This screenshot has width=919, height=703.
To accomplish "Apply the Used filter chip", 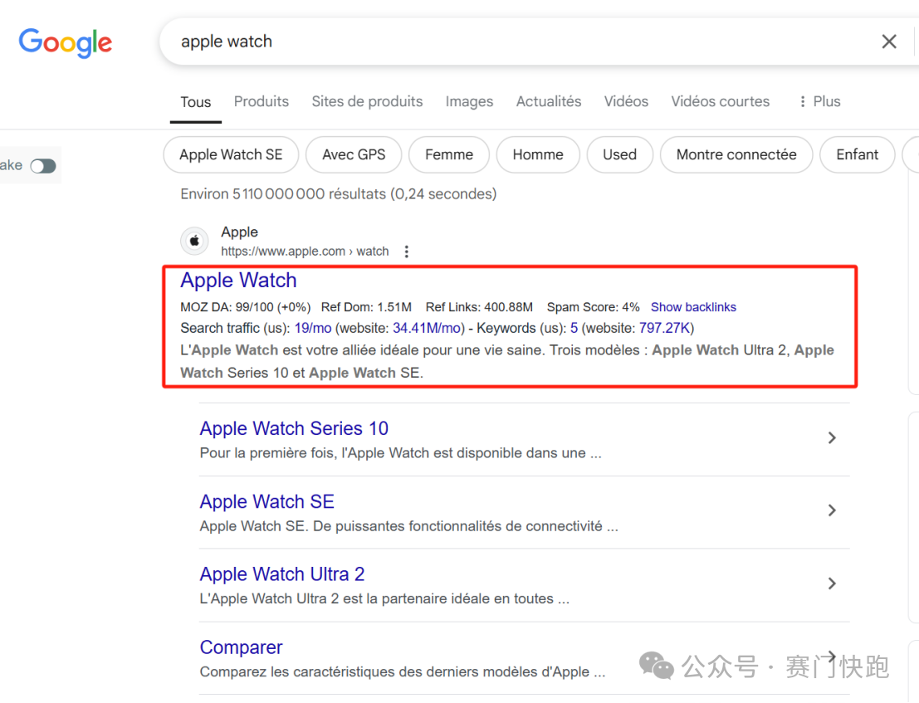I will pyautogui.click(x=619, y=154).
